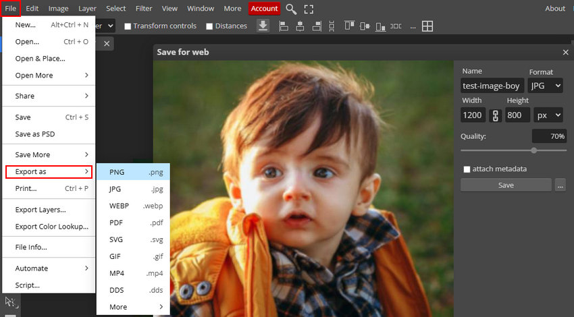Click the About link
Image resolution: width=574 pixels, height=317 pixels.
555,8
